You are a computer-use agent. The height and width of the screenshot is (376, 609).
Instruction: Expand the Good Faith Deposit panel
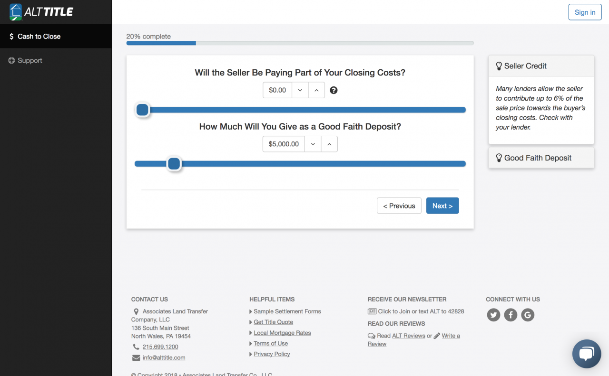pos(541,158)
